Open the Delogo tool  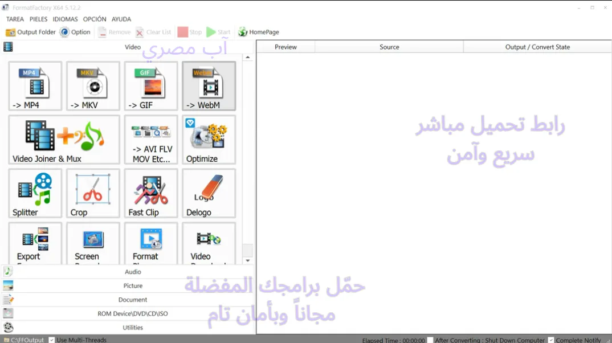coord(209,193)
